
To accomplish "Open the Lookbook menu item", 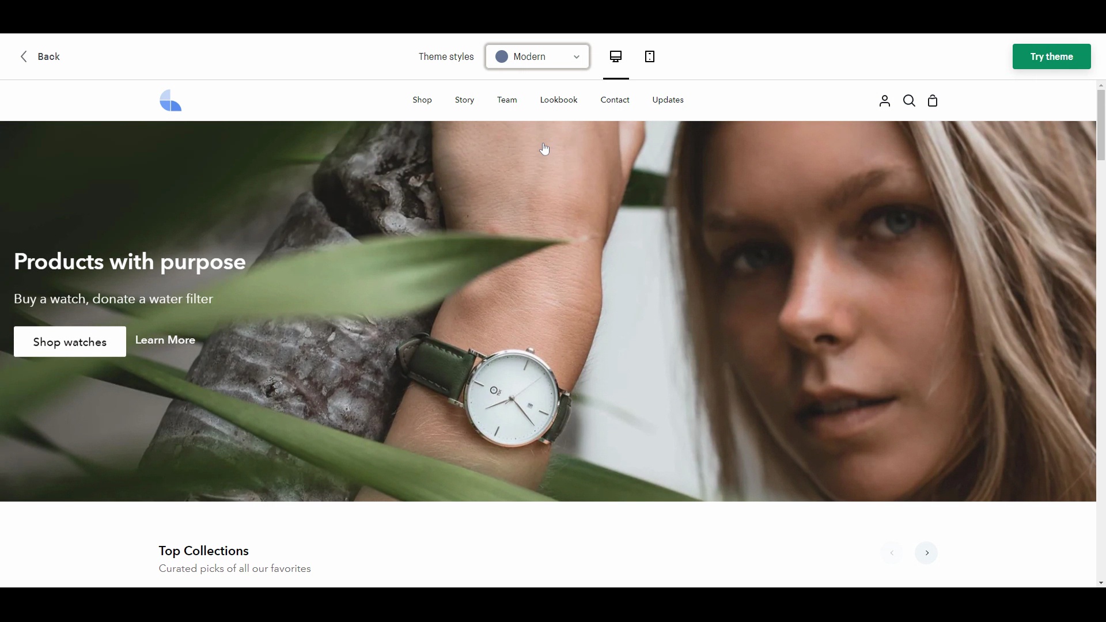I will [x=559, y=100].
